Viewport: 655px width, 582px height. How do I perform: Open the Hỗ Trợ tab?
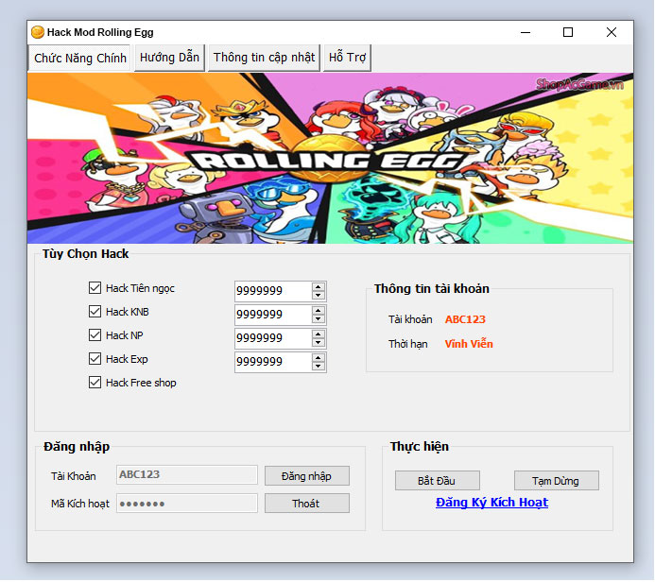click(347, 58)
